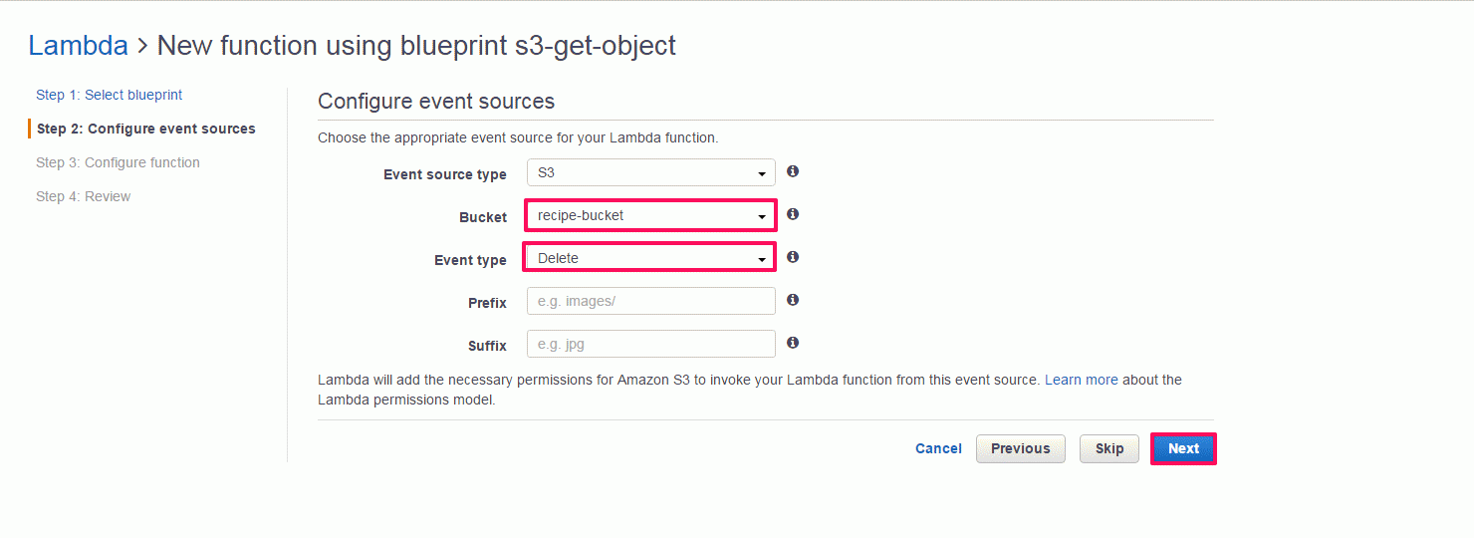Image resolution: width=1474 pixels, height=538 pixels.
Task: Go to Step 1: Select blueprint
Action: click(x=110, y=95)
